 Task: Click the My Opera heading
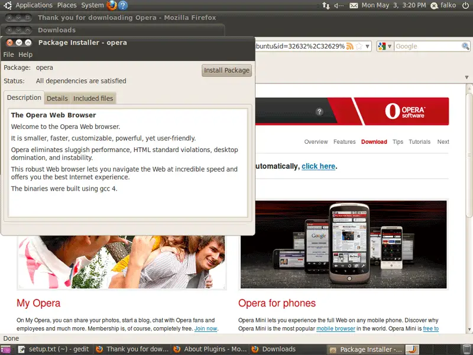point(38,303)
